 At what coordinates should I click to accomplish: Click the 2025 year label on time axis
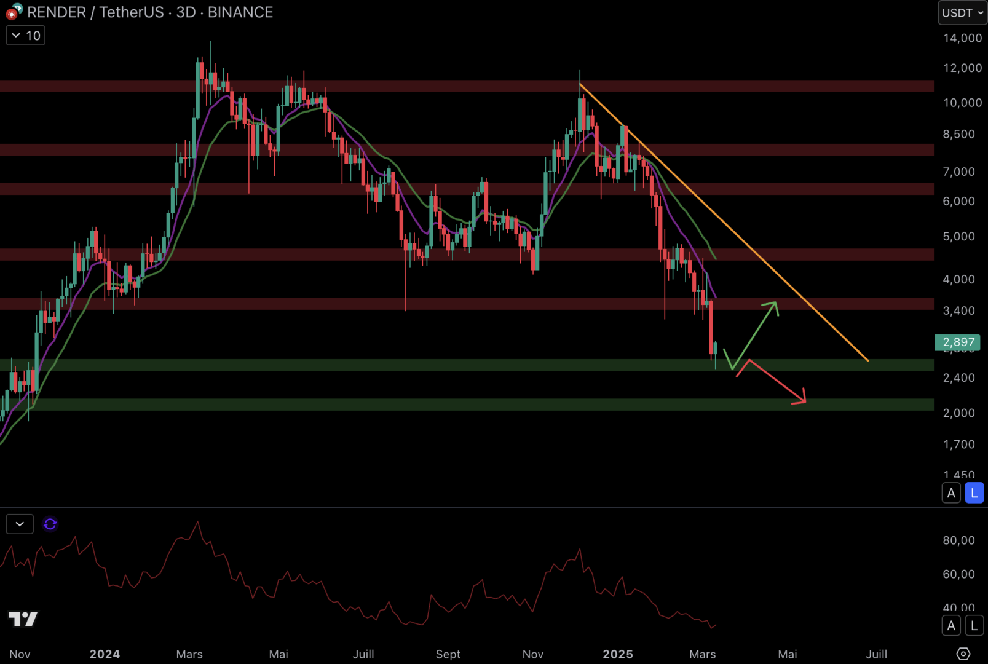(x=618, y=654)
